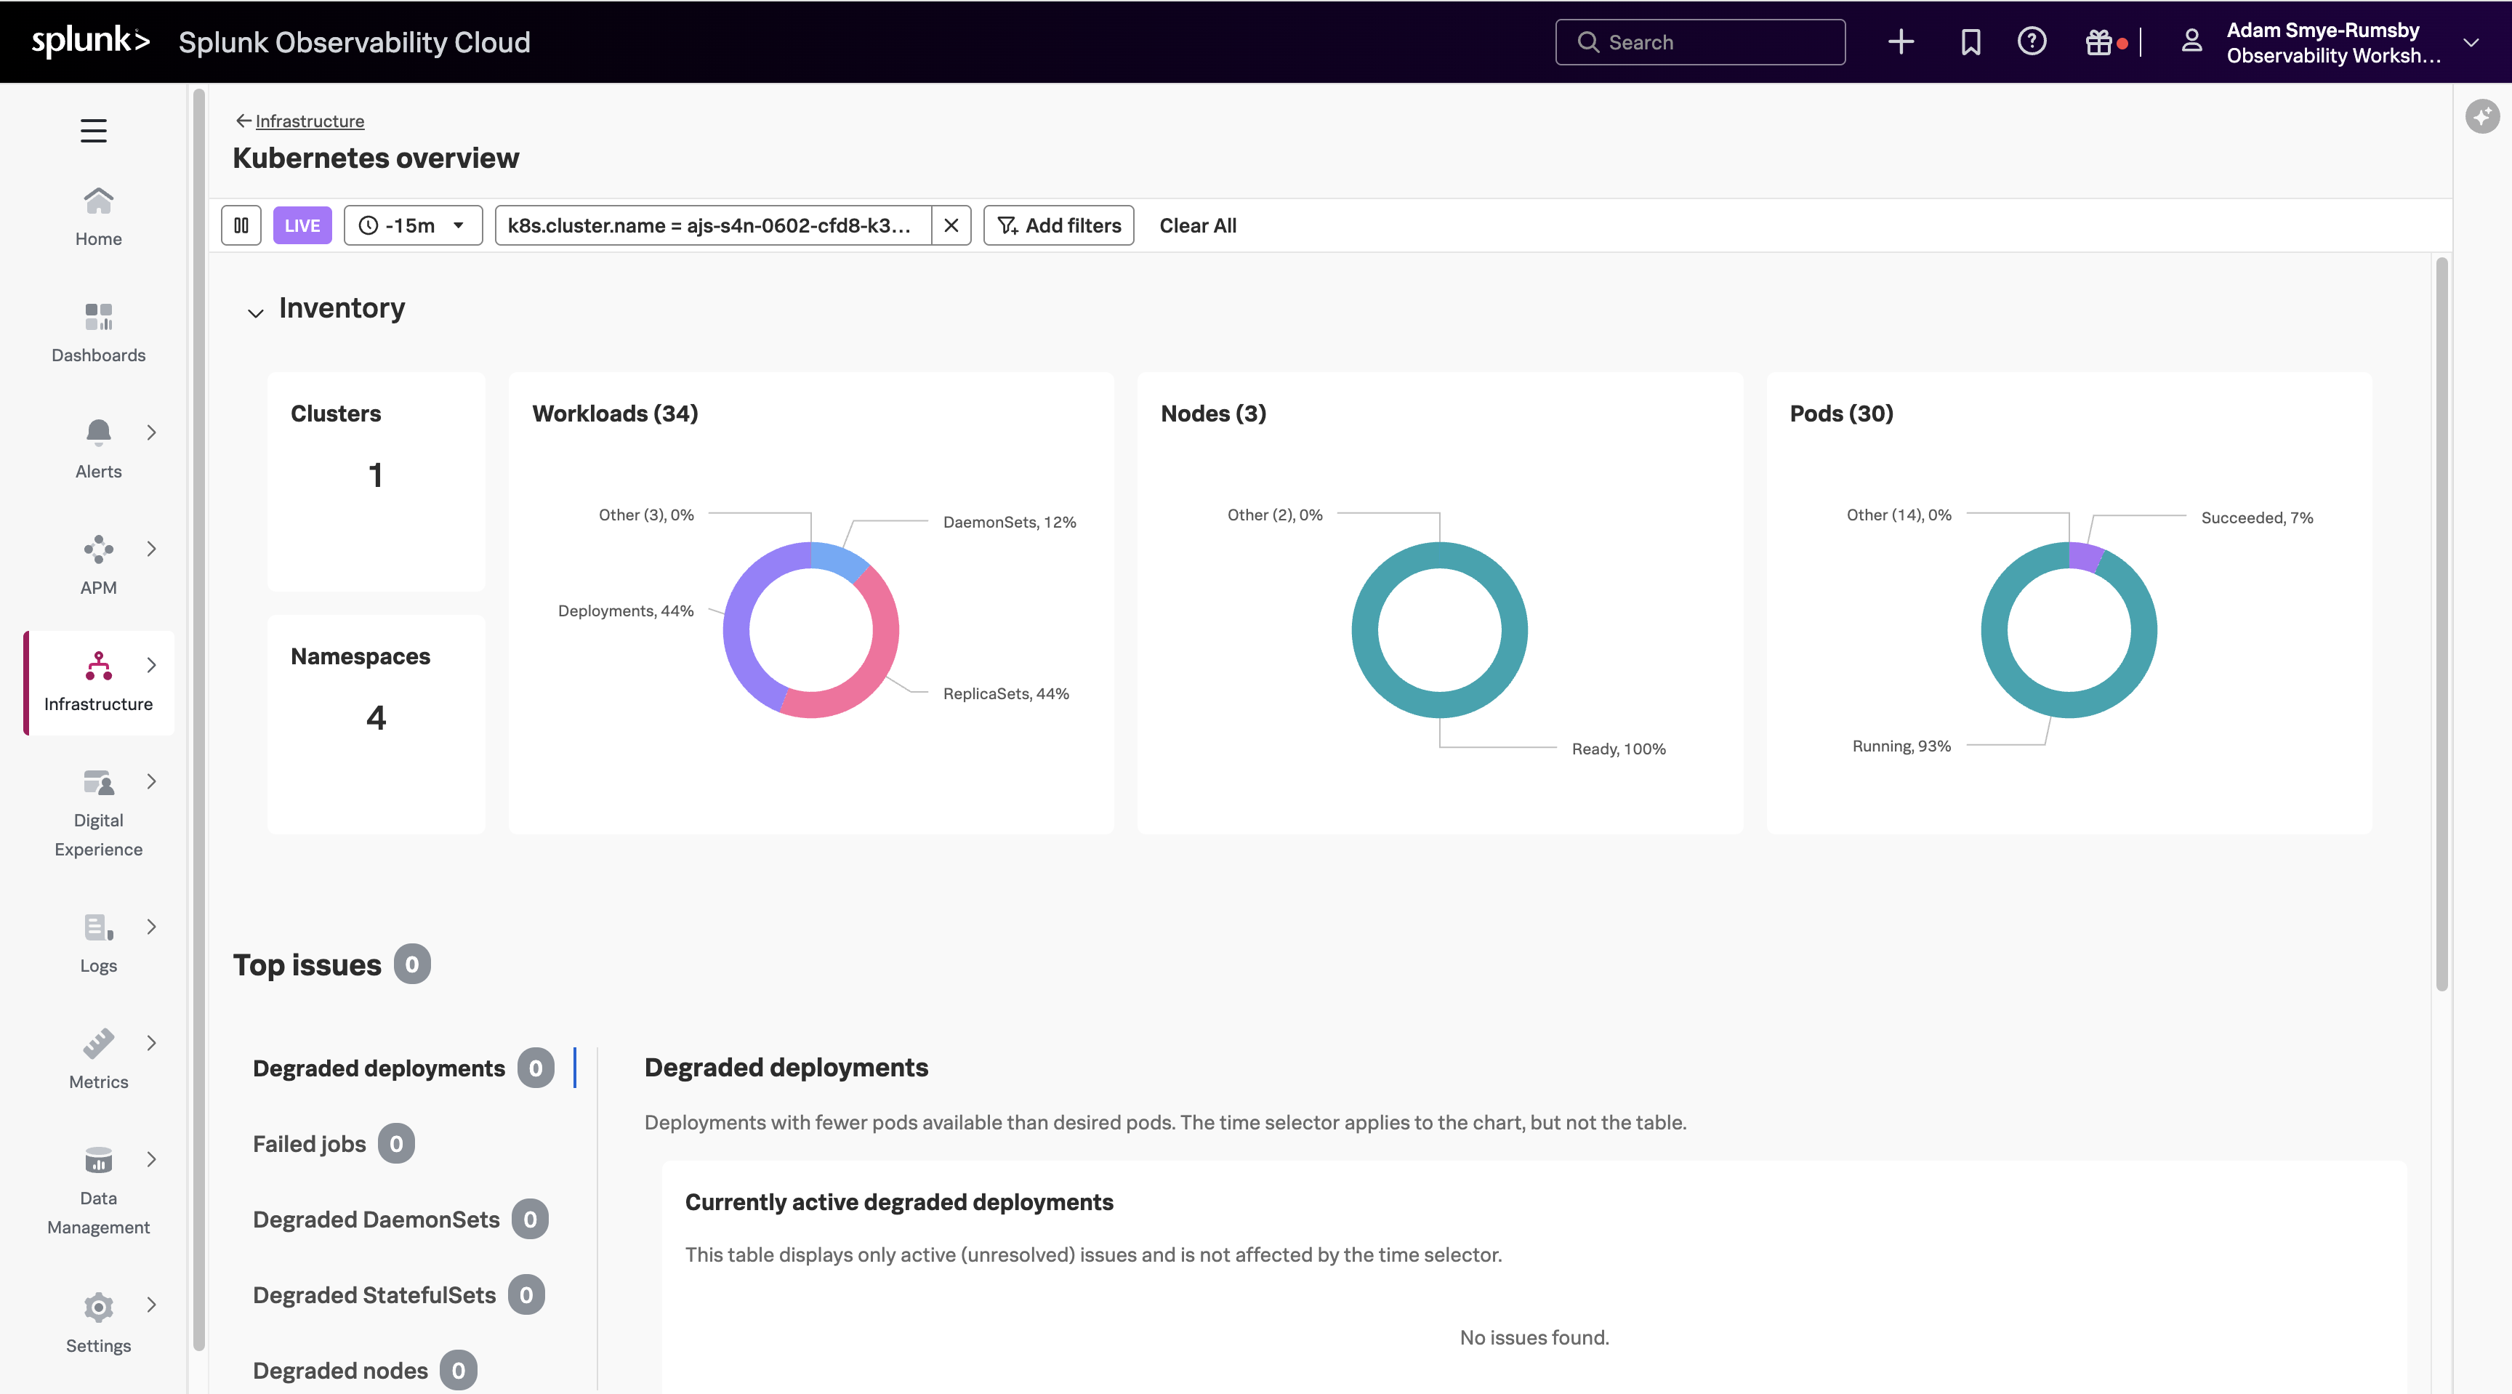The height and width of the screenshot is (1394, 2512).
Task: Remove the k8s.cluster.name filter
Action: coord(951,225)
